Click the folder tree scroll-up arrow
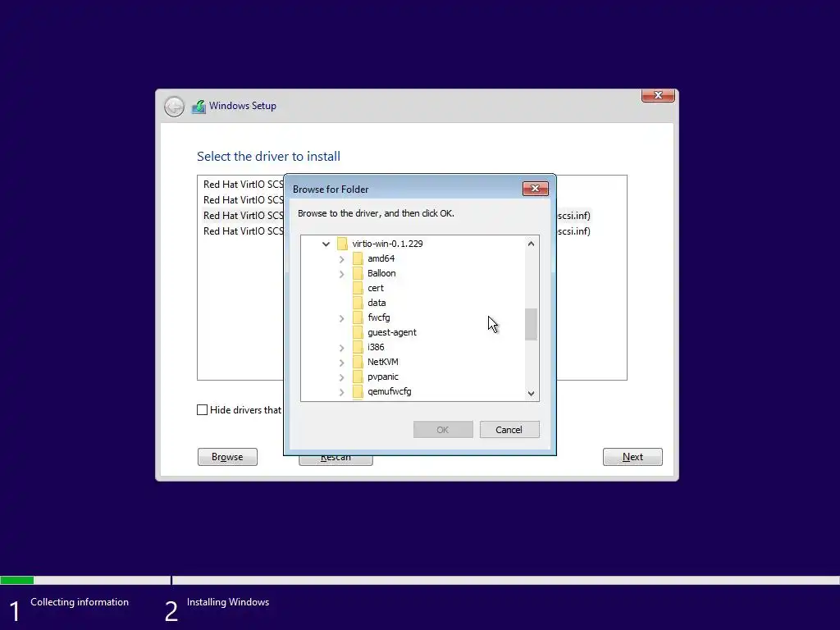Screen dimensions: 840x630 531,244
